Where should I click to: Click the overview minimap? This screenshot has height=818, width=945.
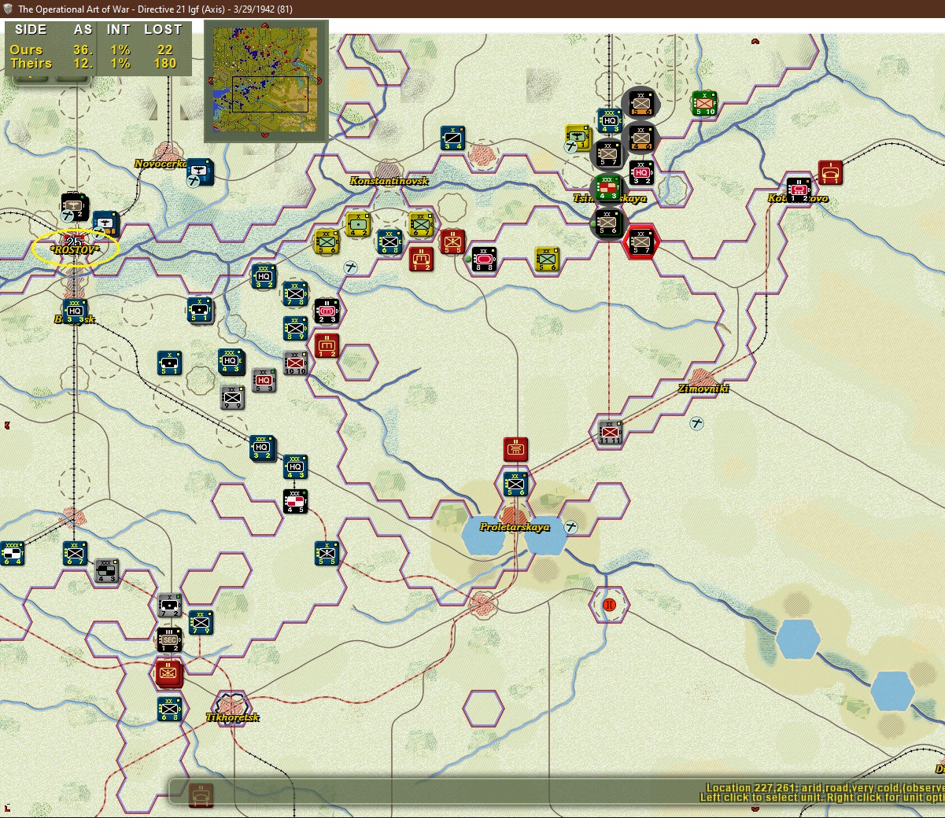266,80
